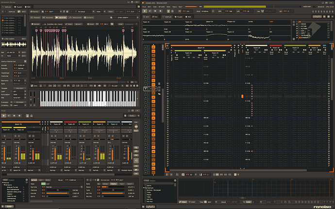Image resolution: width=335 pixels, height=209 pixels.
Task: Mute Track 09 in the mixer
Action: coord(66,136)
